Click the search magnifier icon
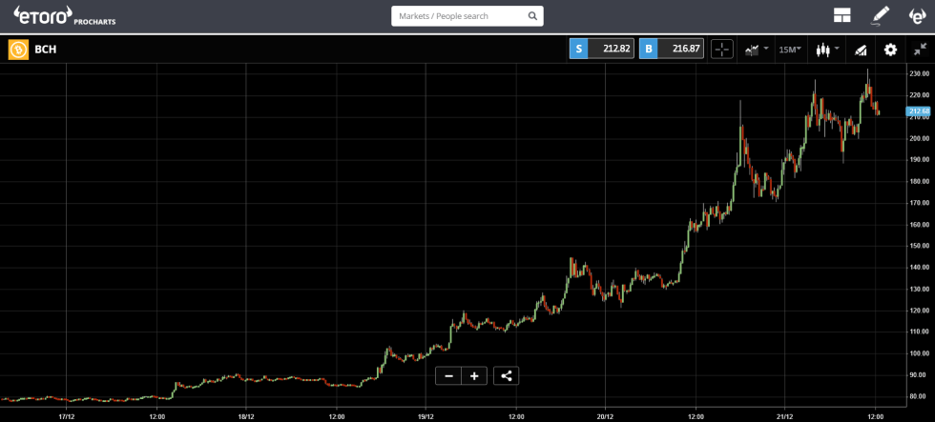 (x=532, y=16)
